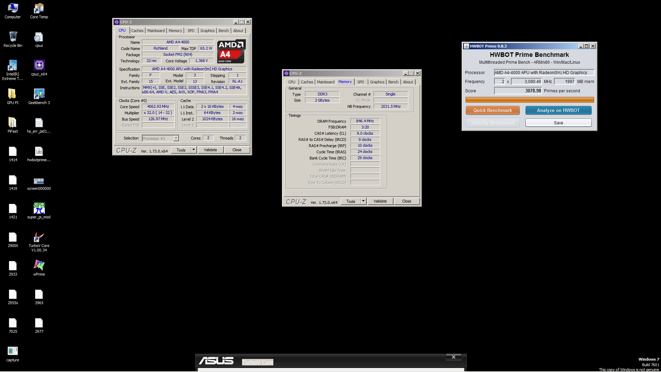Open the GPU PI folder
Image resolution: width=661 pixels, height=372 pixels.
pos(13,96)
